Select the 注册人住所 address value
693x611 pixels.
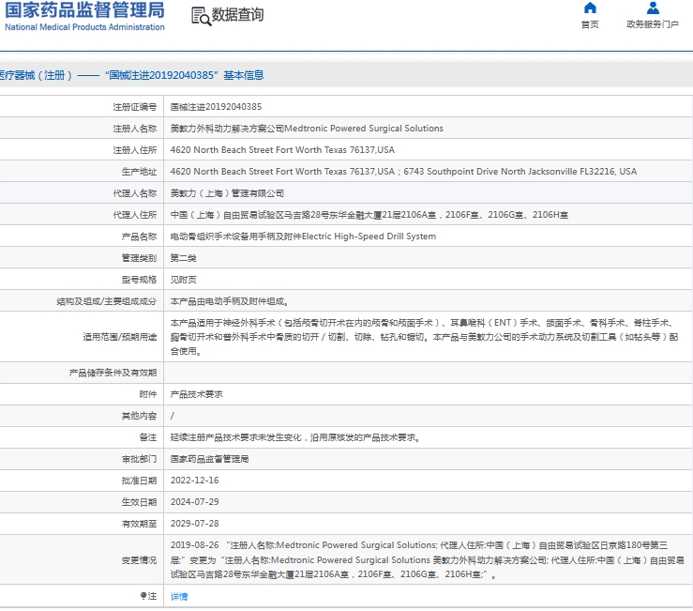coord(282,150)
